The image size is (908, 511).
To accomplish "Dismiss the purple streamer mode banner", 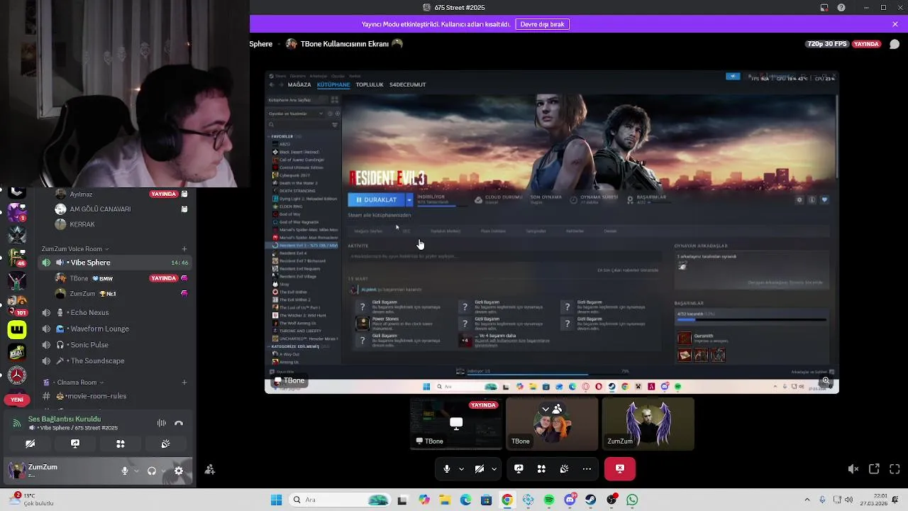I will click(x=895, y=24).
